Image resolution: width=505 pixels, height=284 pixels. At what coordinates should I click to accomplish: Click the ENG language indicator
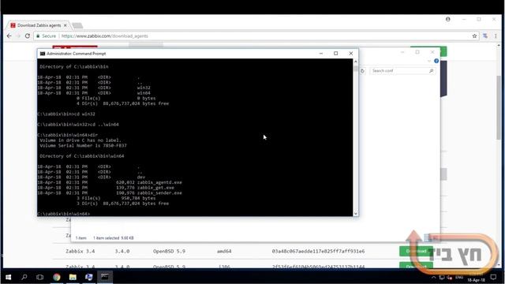[x=459, y=277]
